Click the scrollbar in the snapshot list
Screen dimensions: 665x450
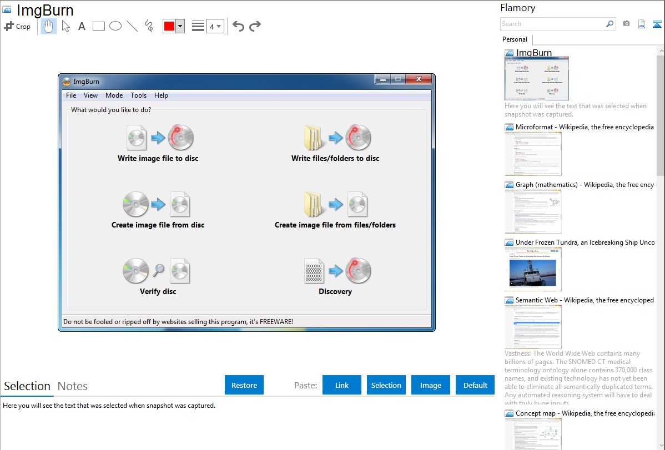pos(661,115)
